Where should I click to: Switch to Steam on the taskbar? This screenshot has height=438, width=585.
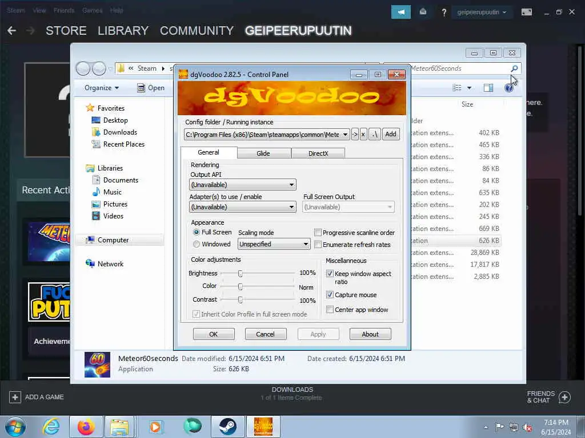[227, 427]
